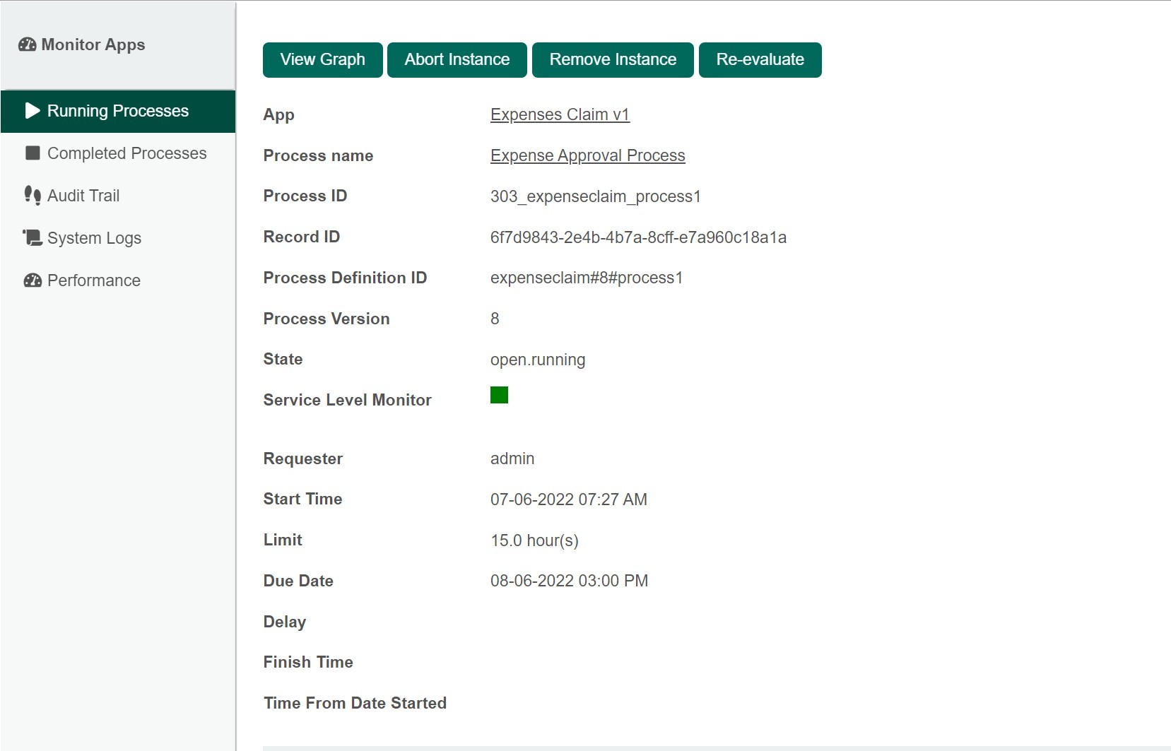Click the Process Version value 8

pos(495,319)
